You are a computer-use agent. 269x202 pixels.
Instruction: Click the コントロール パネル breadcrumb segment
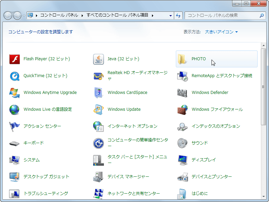59,15
